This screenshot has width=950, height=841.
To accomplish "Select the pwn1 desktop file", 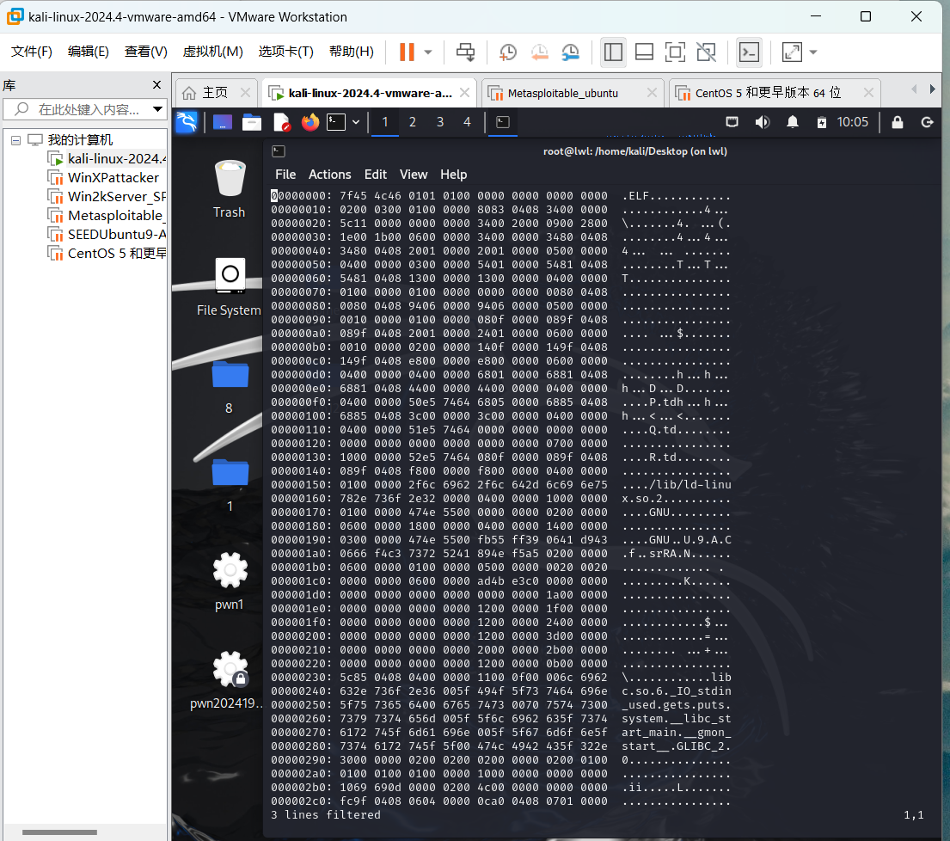I will click(230, 581).
